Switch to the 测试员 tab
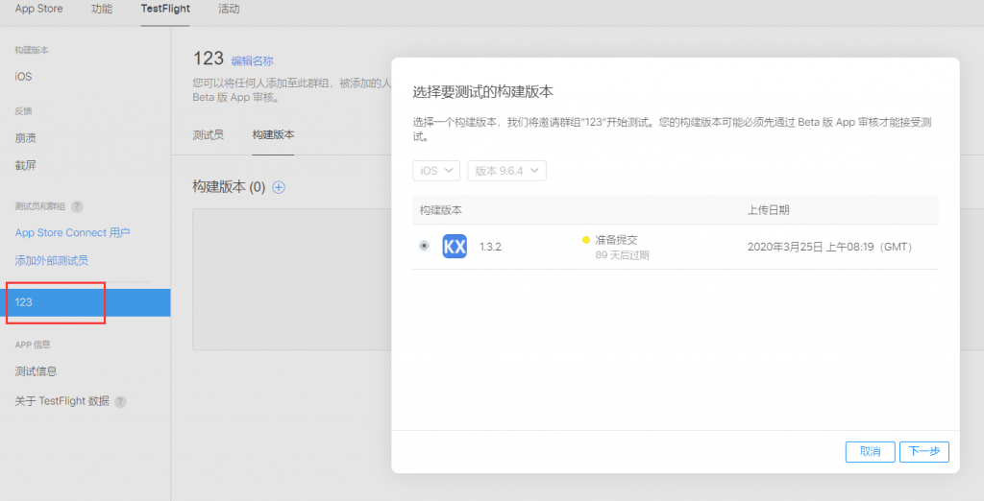 pos(209,134)
